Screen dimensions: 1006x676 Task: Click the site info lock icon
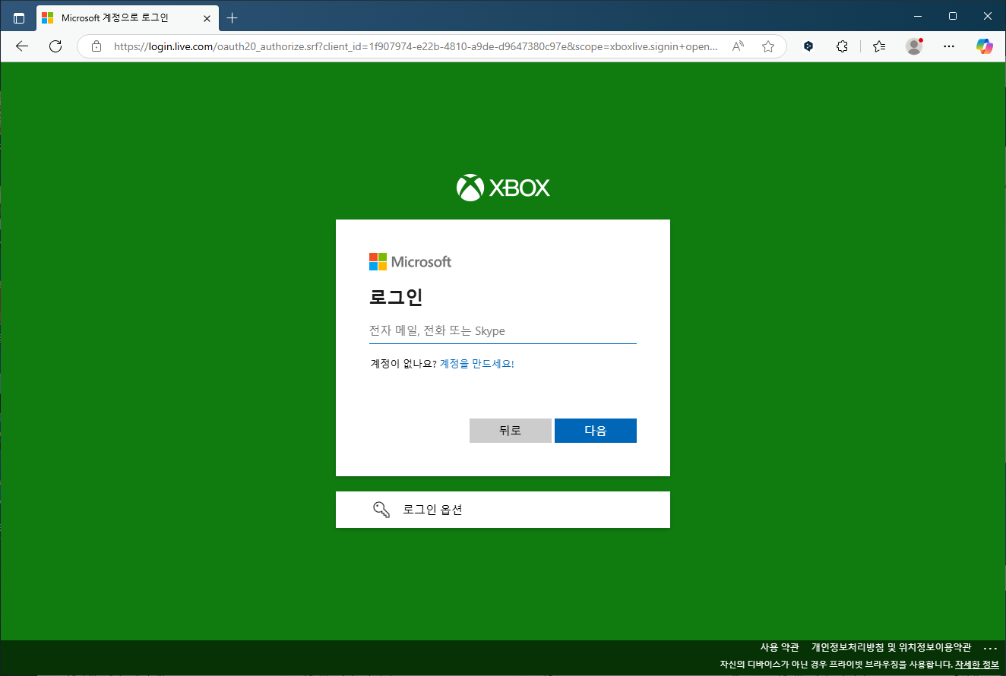96,46
